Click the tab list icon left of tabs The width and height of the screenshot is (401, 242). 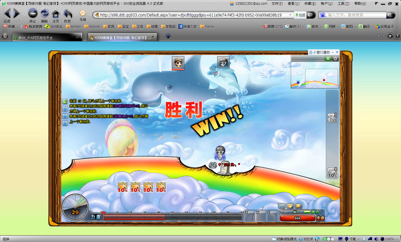point(5,36)
